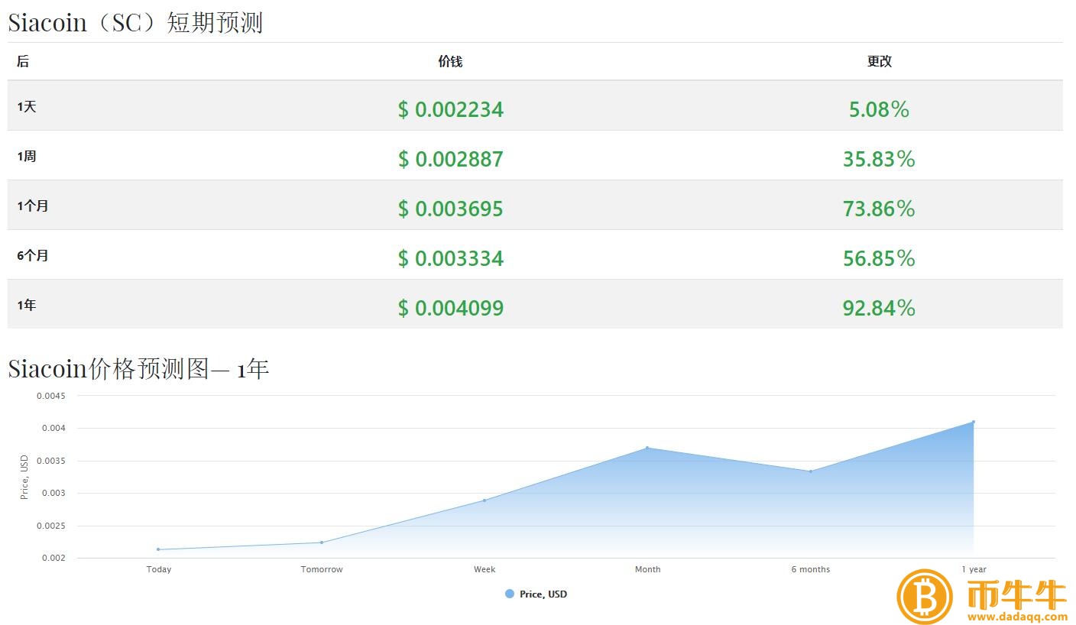Click the vertical Price, USD axis label

click(x=23, y=475)
